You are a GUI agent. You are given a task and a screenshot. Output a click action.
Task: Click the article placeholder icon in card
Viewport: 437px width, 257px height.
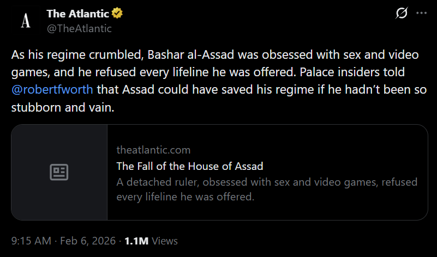(59, 173)
